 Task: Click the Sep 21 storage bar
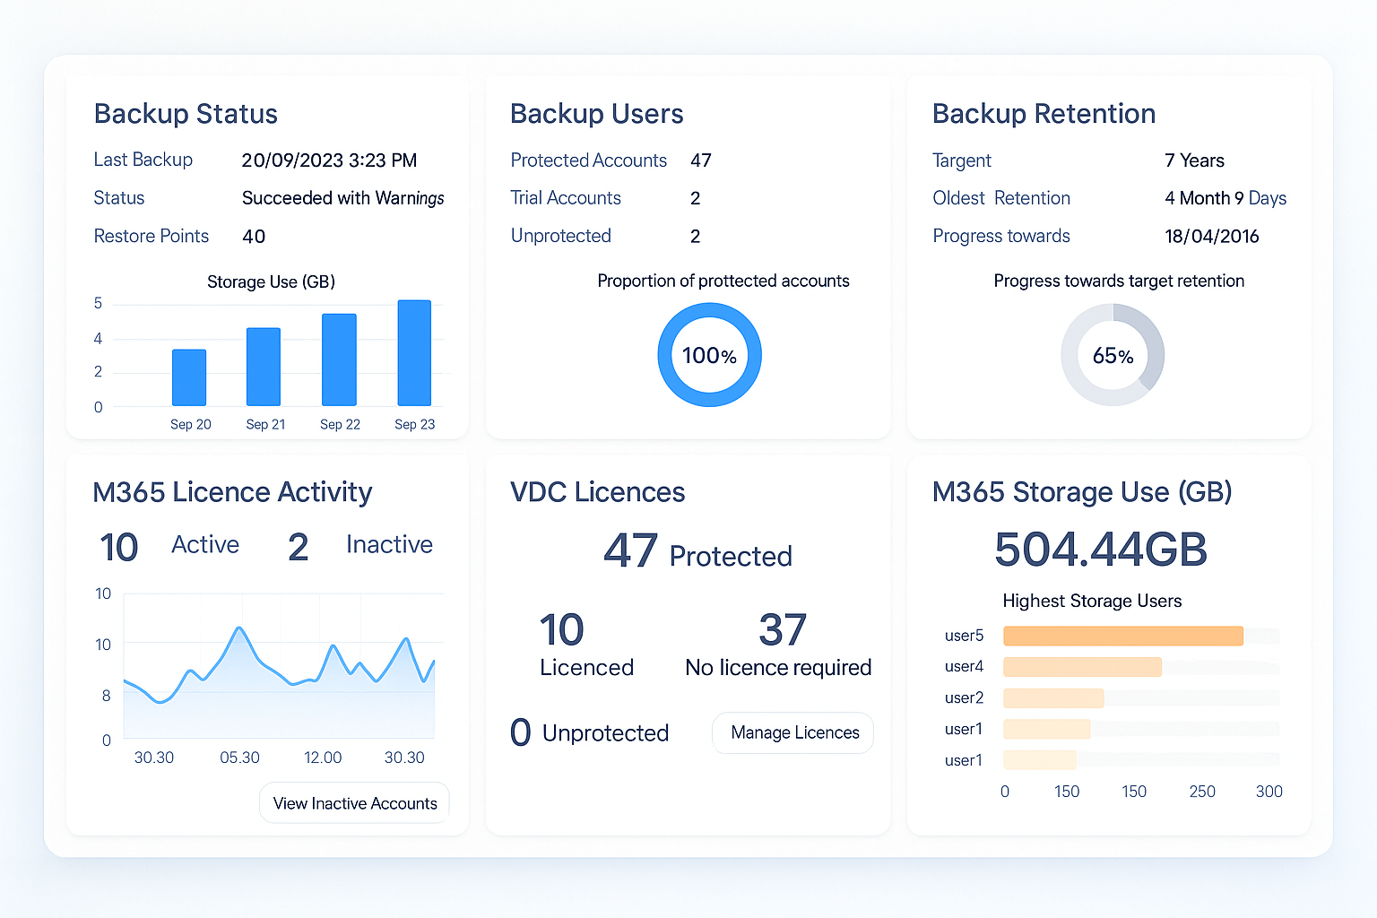pos(264,367)
